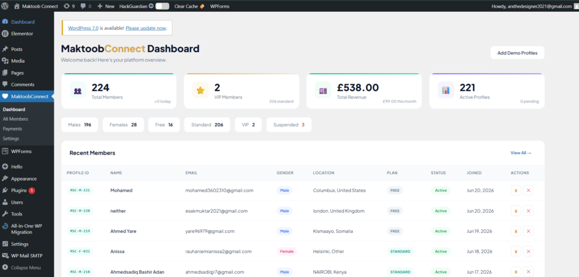
Task: Delete member Mohamed with X icon
Action: (529, 191)
